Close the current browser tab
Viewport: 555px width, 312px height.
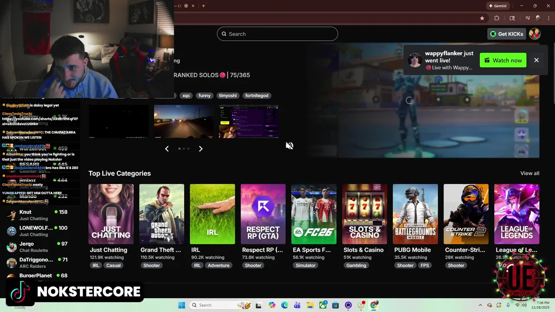pyautogui.click(x=193, y=6)
